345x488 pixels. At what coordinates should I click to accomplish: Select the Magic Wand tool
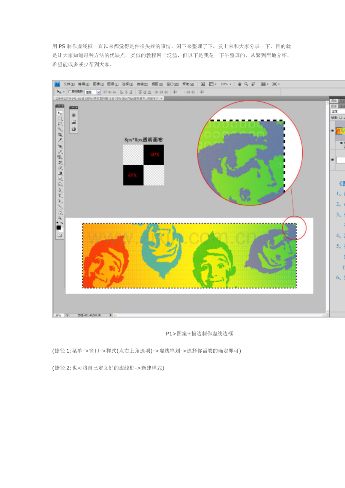[x=60, y=129]
